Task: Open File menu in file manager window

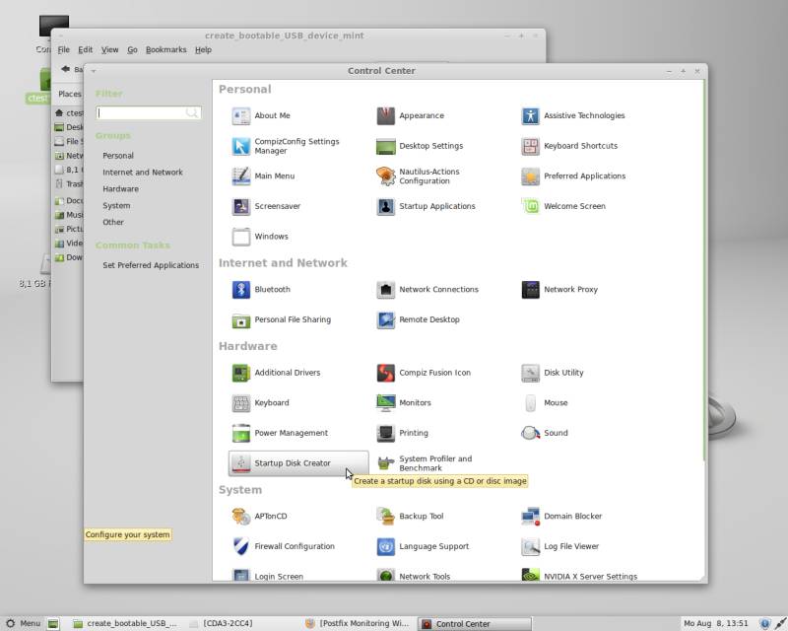Action: coord(64,50)
